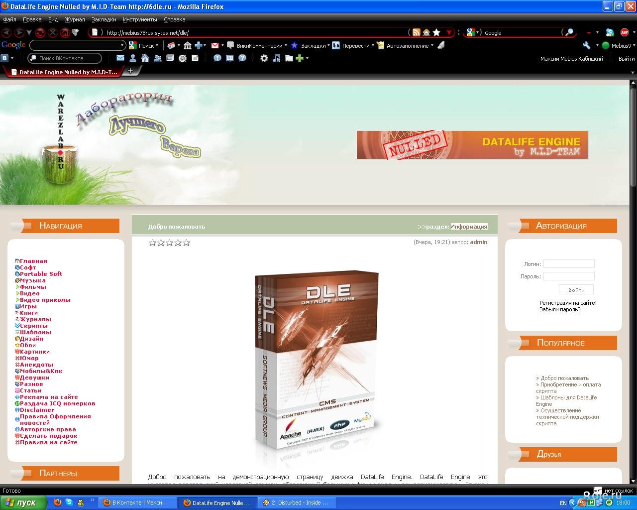Click into the Логин input field
This screenshot has height=510, width=637.
tap(569, 264)
